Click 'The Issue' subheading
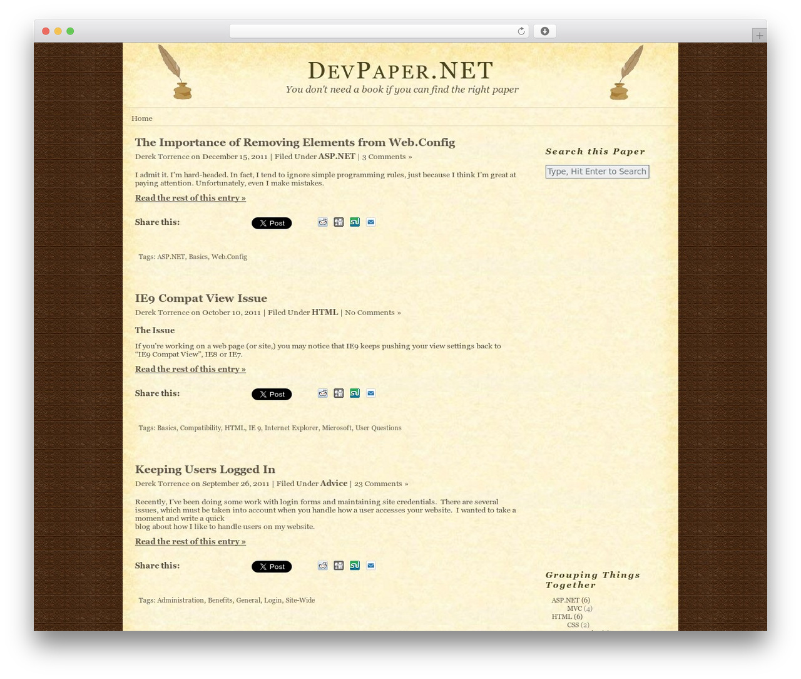The width and height of the screenshot is (801, 679). (x=155, y=330)
